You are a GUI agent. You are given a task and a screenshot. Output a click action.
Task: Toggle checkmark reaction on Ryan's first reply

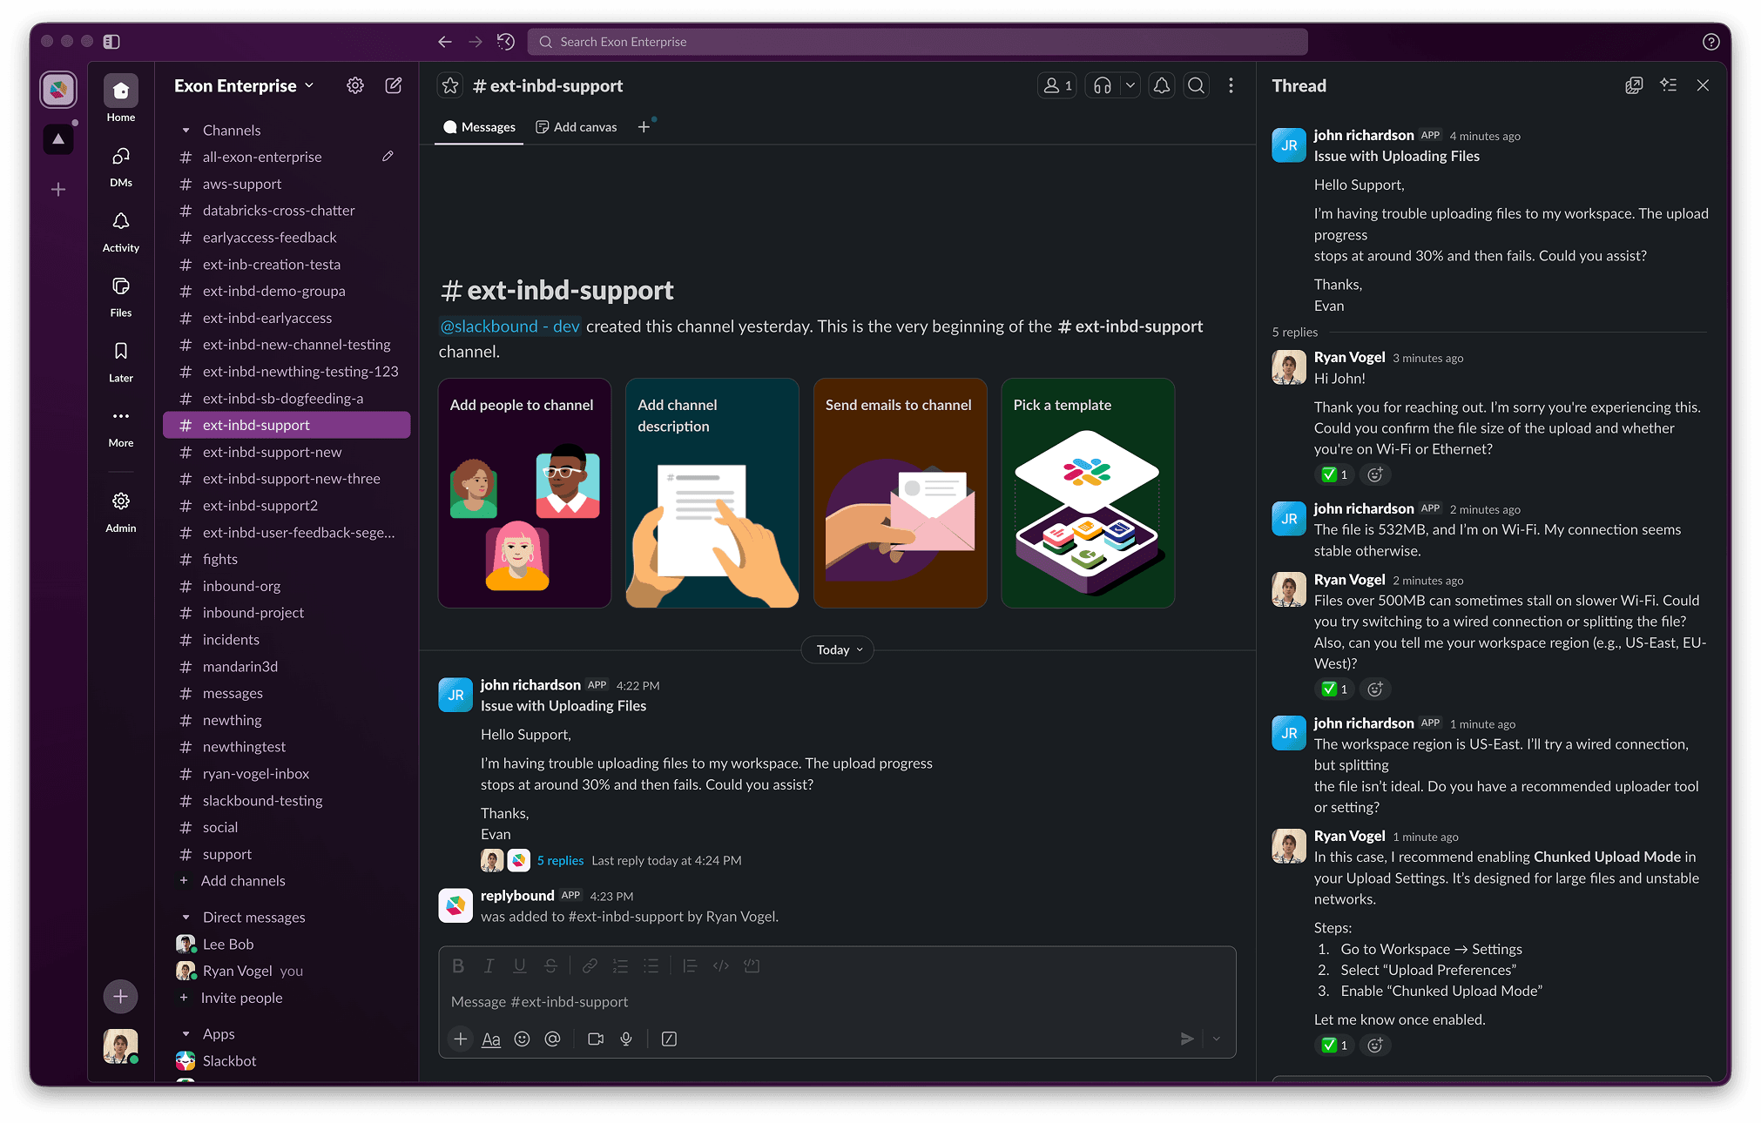click(1334, 474)
